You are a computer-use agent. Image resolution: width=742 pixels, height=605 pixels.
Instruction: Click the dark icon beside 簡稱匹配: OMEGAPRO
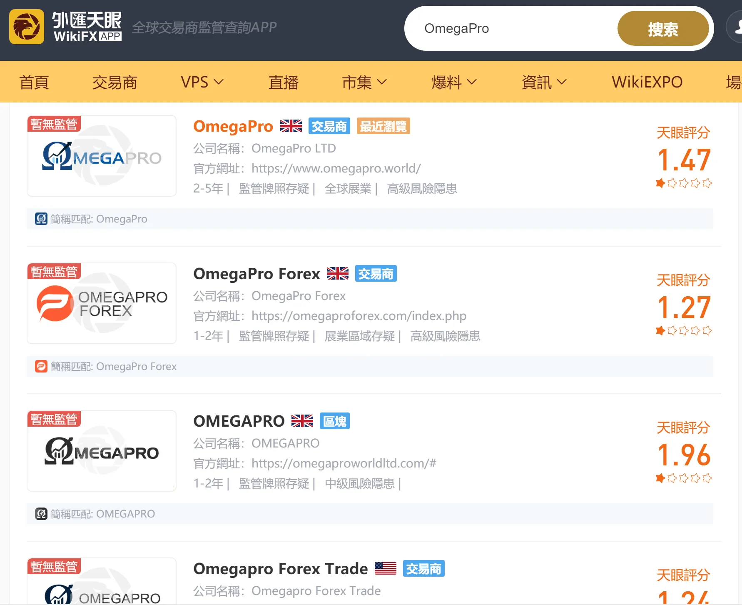pos(41,514)
